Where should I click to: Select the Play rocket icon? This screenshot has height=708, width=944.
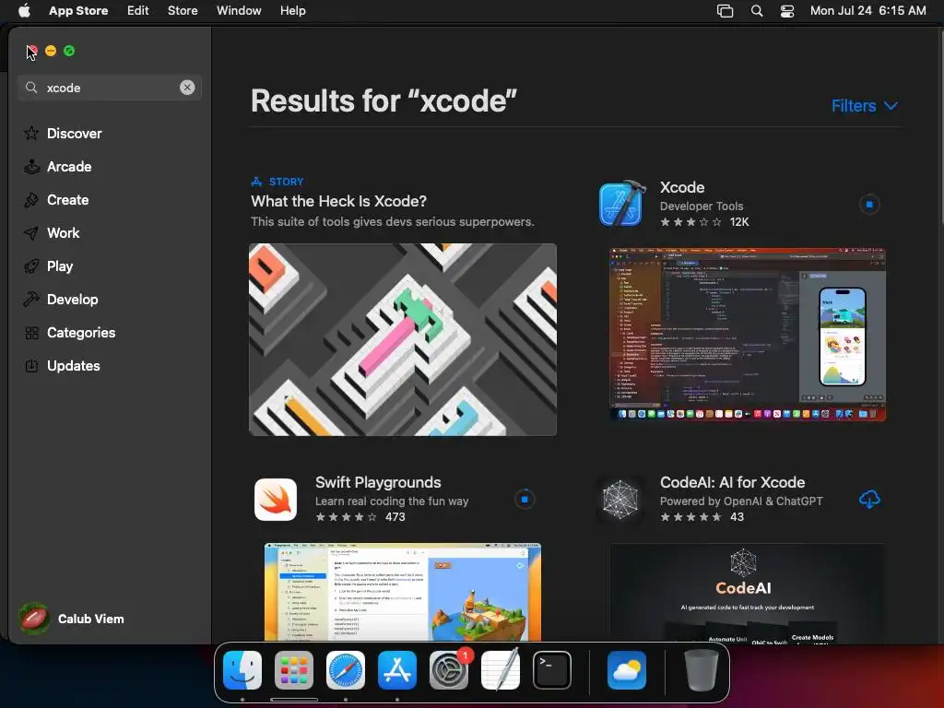point(31,266)
